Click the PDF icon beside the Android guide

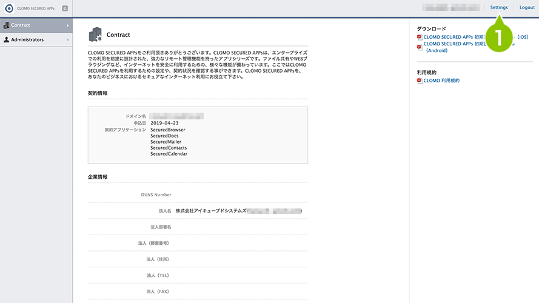click(x=420, y=47)
